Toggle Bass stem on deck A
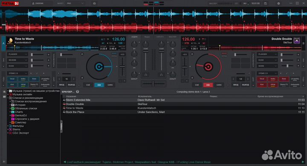Image resolution: width=307 pixels, height=166 pixels. pyautogui.click(x=34, y=79)
